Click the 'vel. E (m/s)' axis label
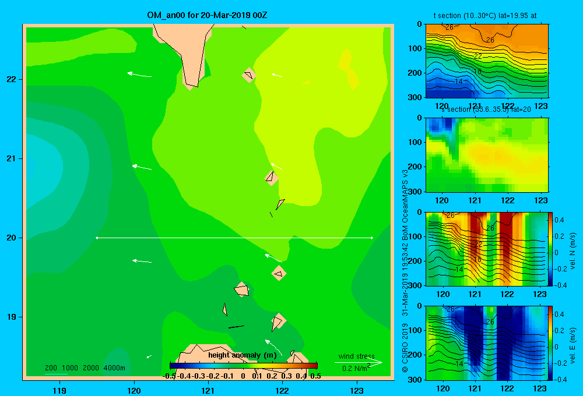The width and height of the screenshot is (583, 396). [x=573, y=345]
